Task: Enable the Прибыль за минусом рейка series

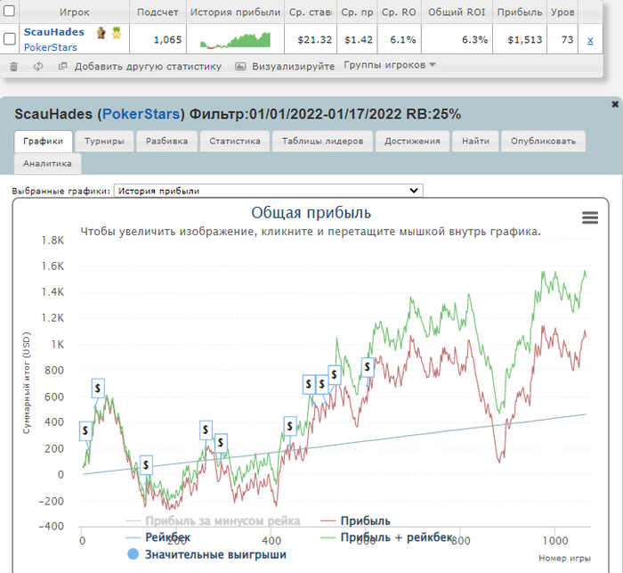Action: tap(213, 520)
